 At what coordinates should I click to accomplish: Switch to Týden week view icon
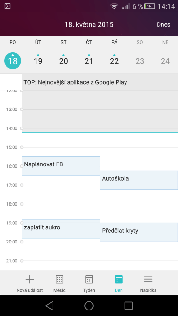(x=89, y=279)
